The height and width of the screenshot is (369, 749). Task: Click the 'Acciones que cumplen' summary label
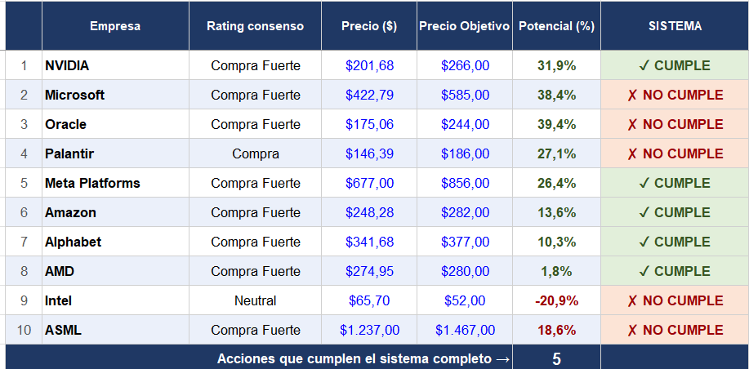pyautogui.click(x=363, y=359)
